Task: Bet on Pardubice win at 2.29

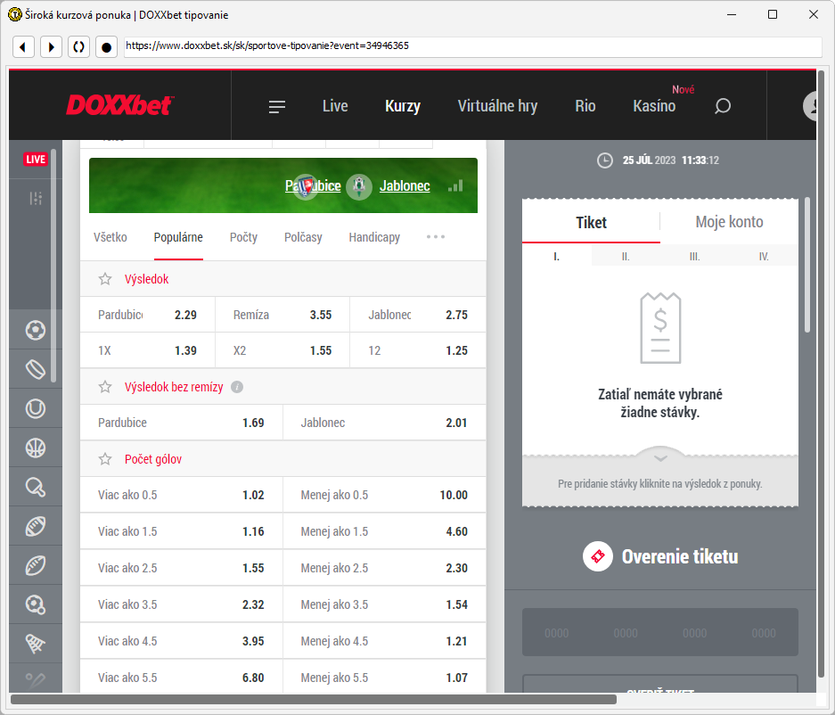Action: [148, 315]
